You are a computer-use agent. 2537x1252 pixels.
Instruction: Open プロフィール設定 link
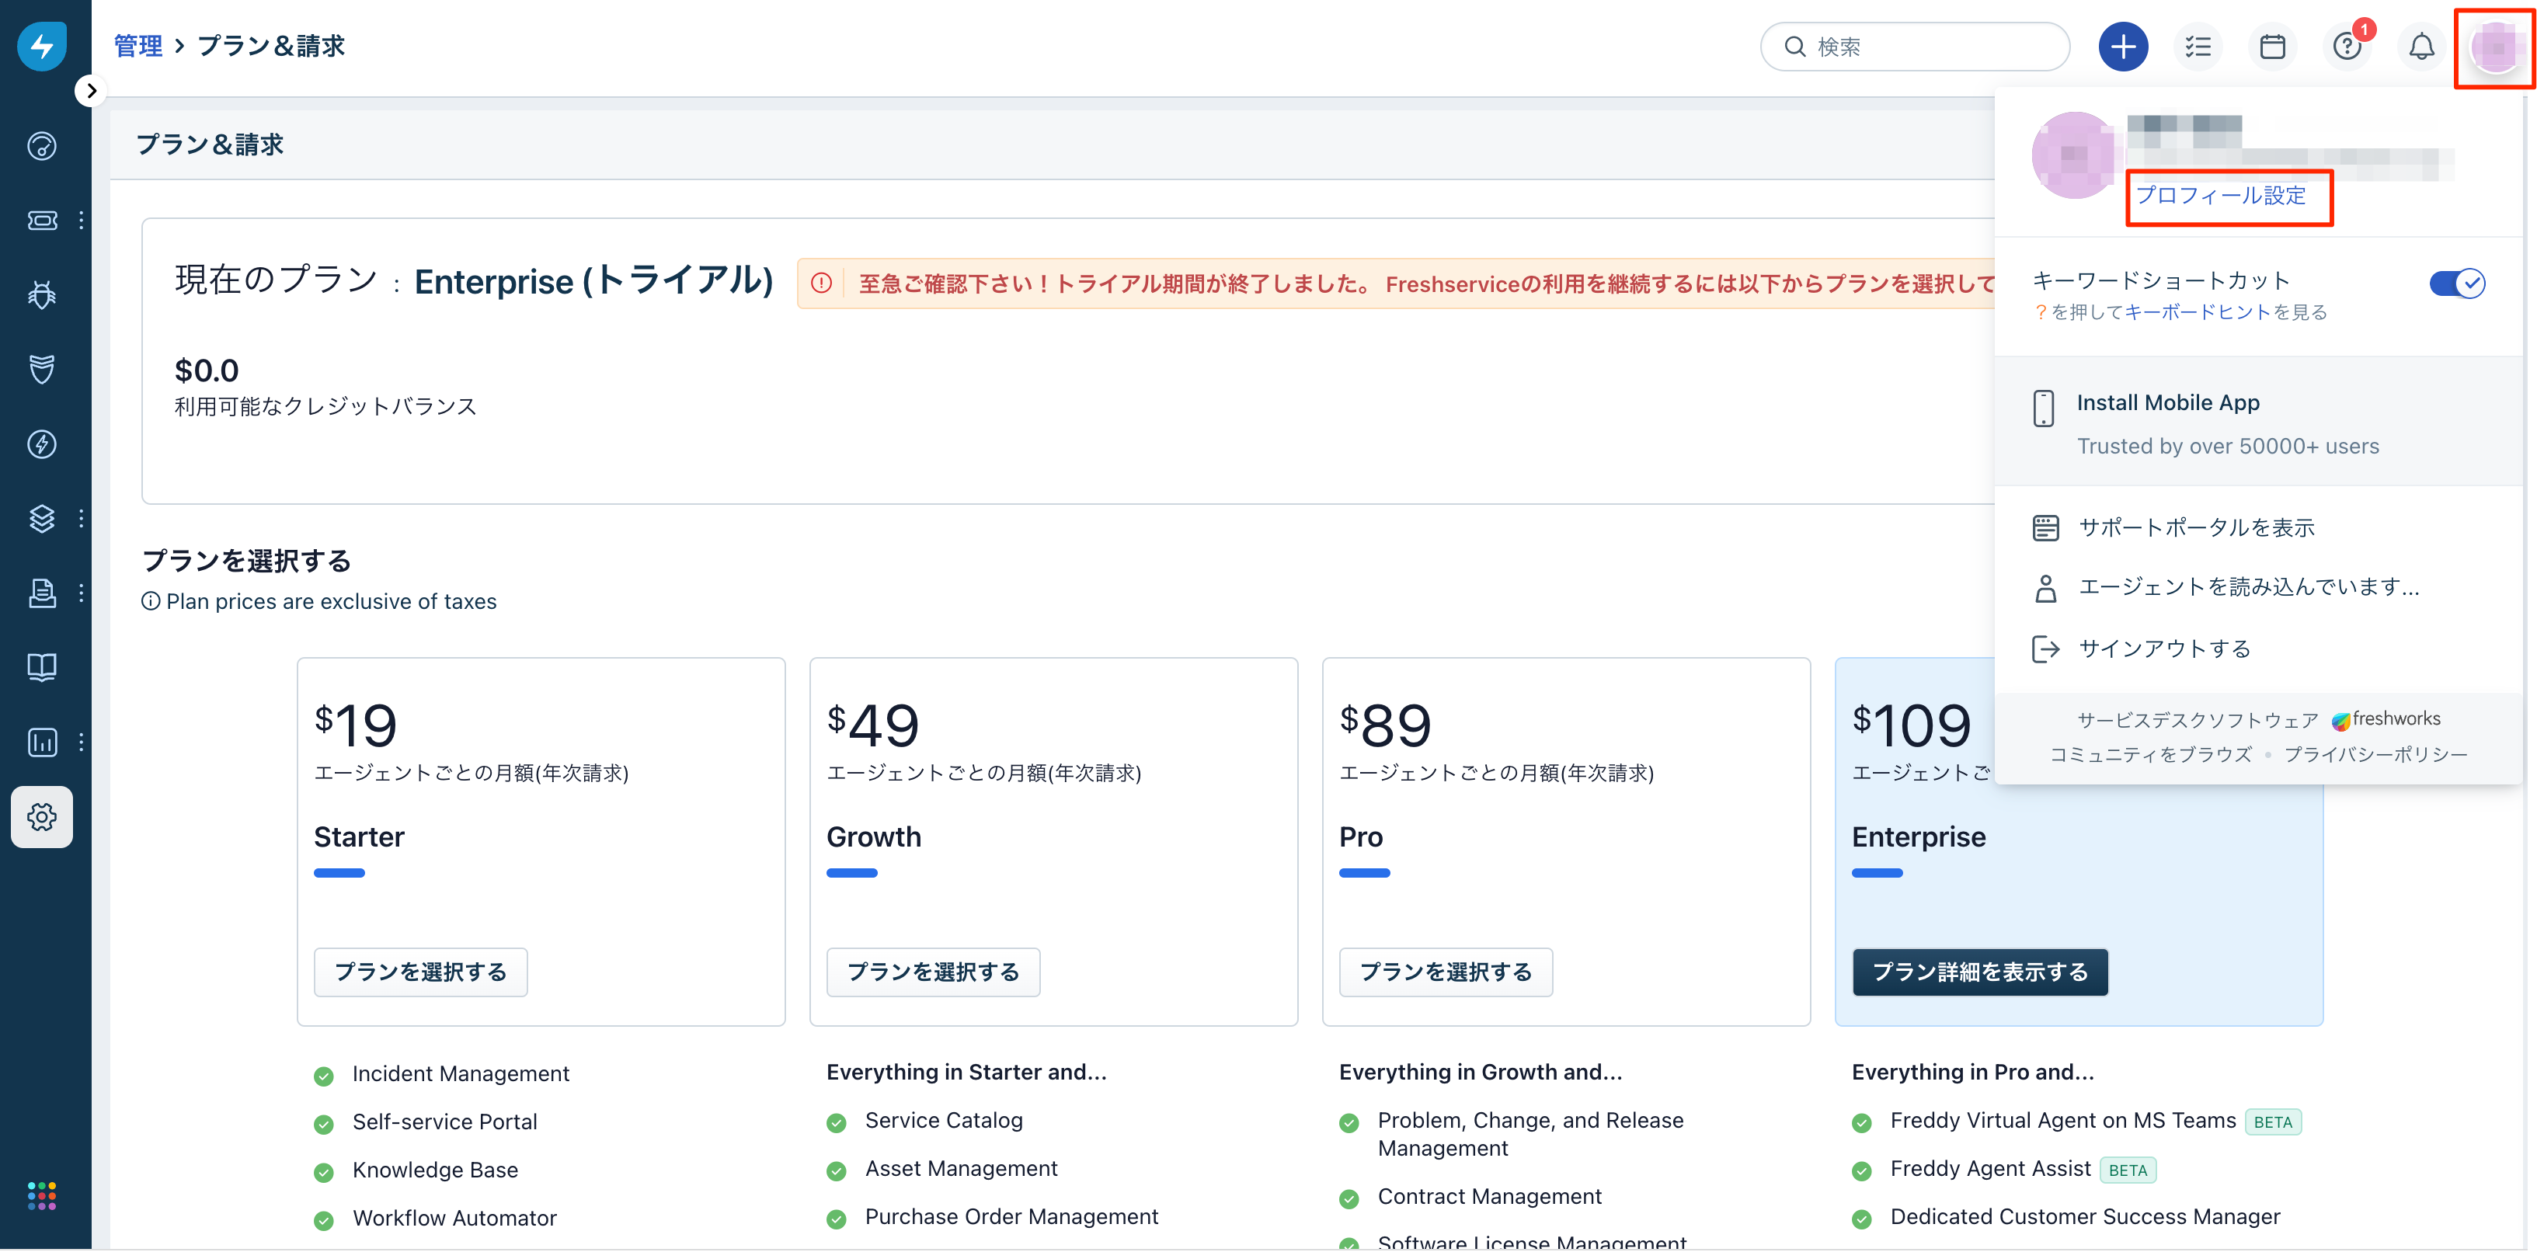pos(2220,196)
